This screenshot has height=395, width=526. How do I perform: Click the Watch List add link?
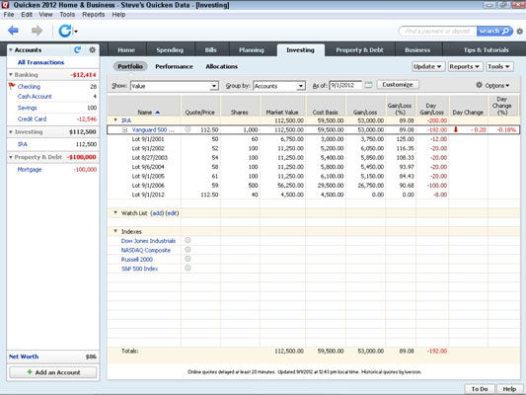[157, 213]
